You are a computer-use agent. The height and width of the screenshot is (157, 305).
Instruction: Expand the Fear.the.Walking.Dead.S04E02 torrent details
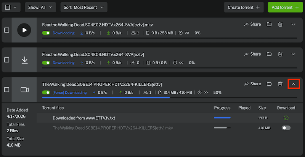(293, 24)
